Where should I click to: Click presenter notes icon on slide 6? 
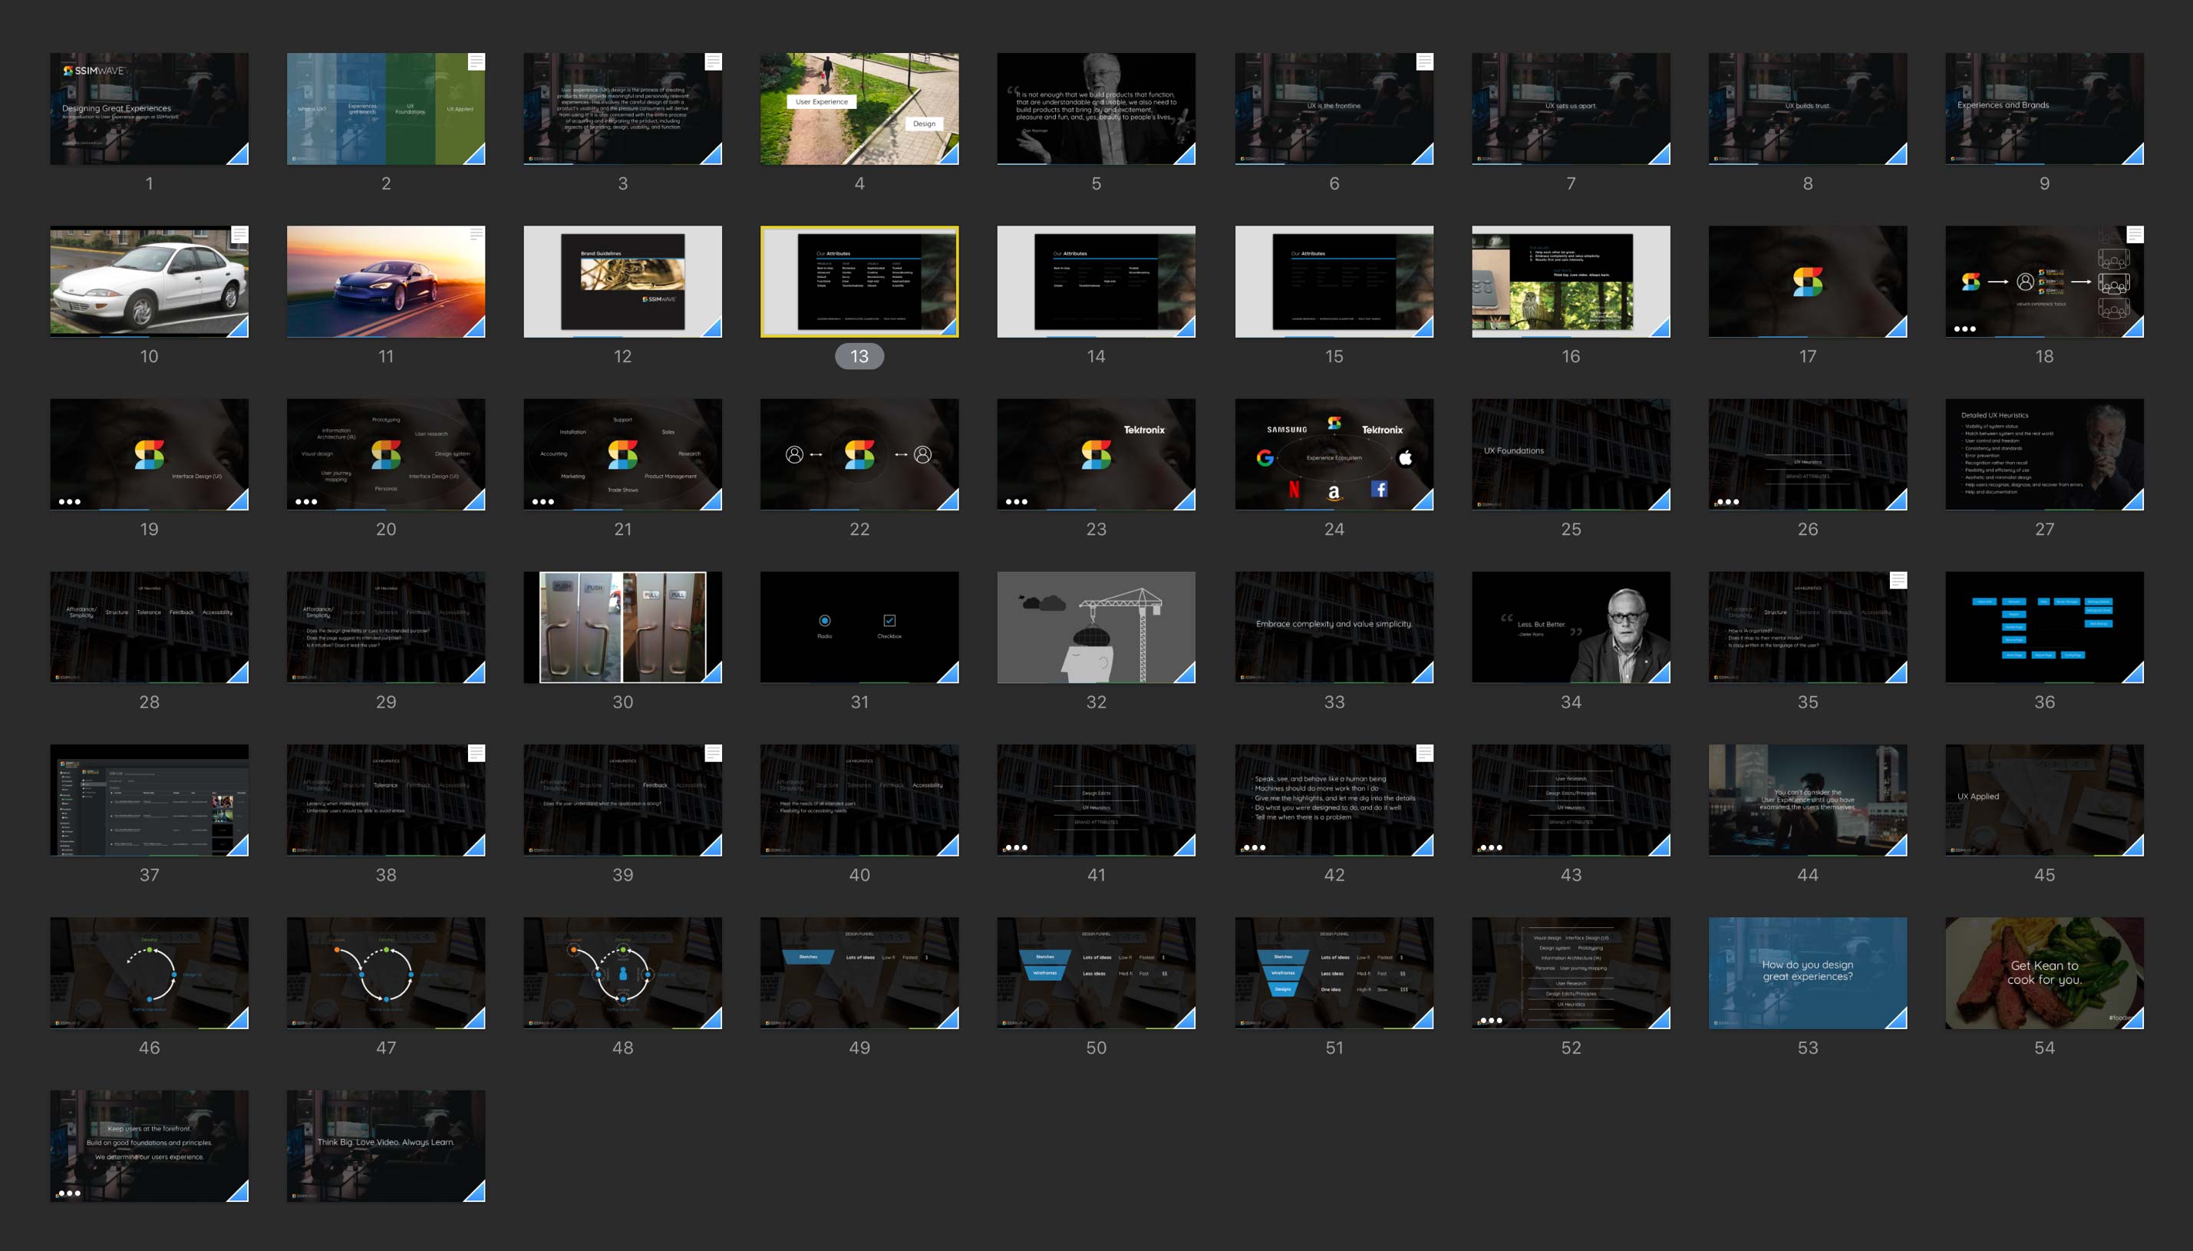coord(1424,62)
